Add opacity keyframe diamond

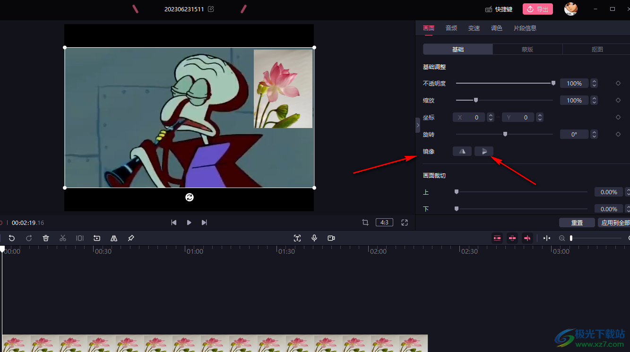pyautogui.click(x=618, y=83)
